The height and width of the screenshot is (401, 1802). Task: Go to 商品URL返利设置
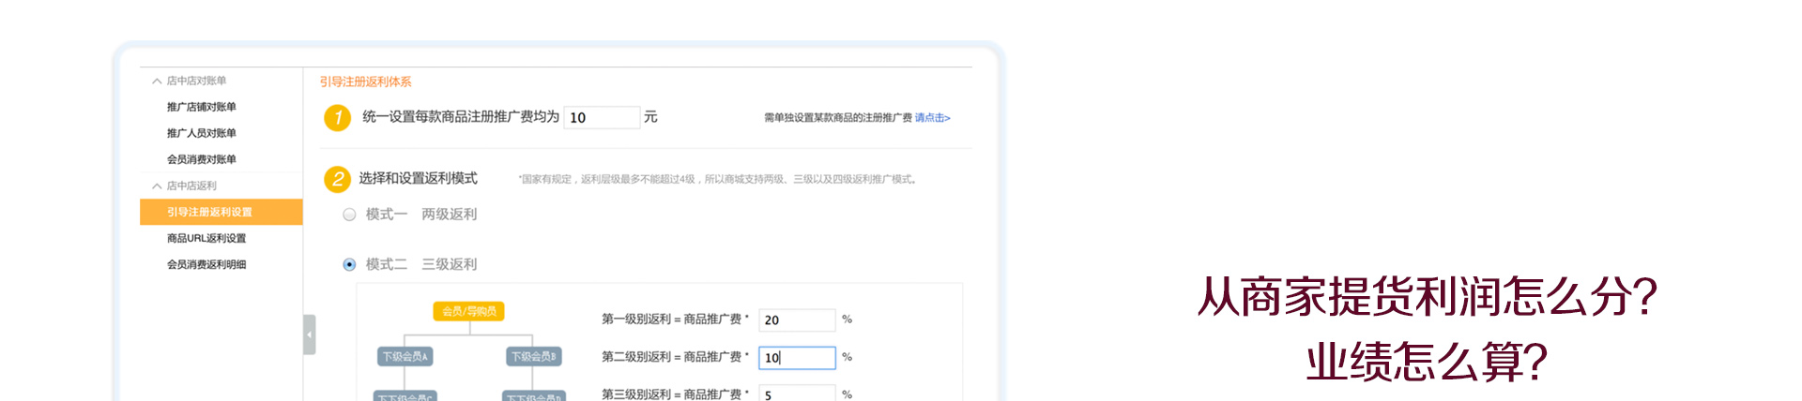click(x=206, y=239)
